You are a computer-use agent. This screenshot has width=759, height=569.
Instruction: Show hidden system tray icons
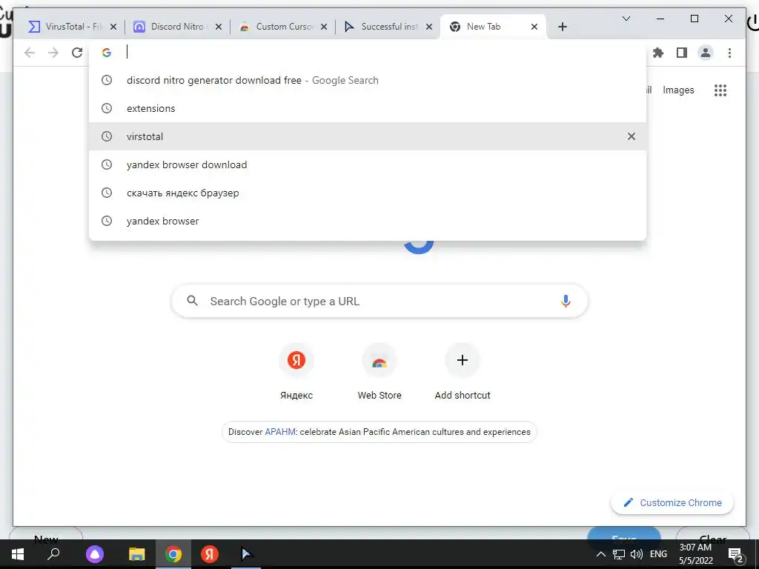click(600, 554)
